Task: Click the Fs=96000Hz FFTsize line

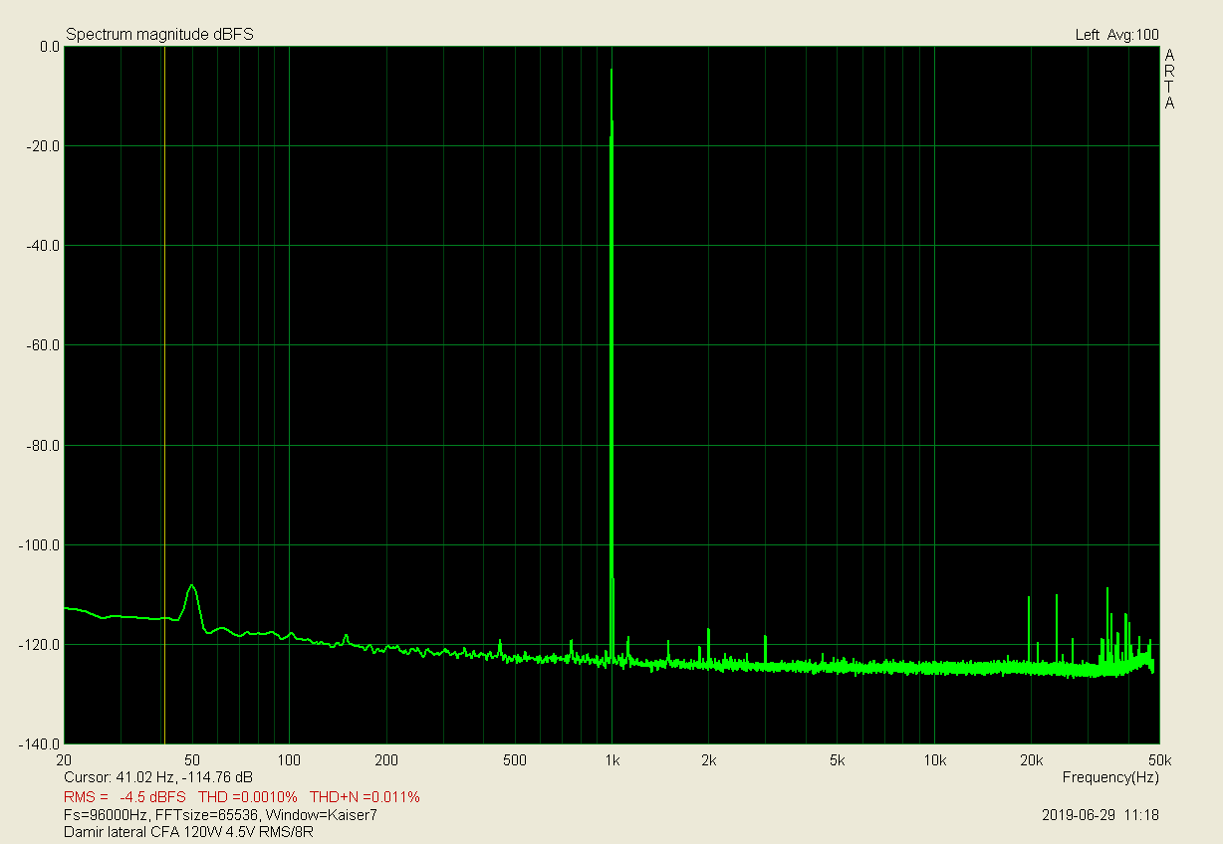Action: click(220, 814)
